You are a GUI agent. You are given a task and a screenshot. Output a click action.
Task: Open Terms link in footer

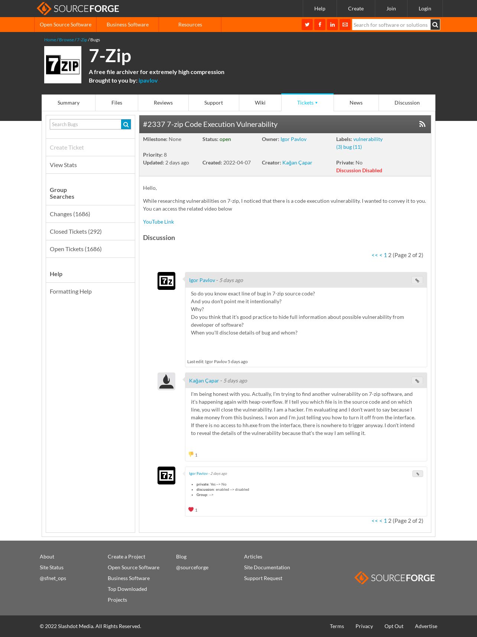pyautogui.click(x=337, y=626)
